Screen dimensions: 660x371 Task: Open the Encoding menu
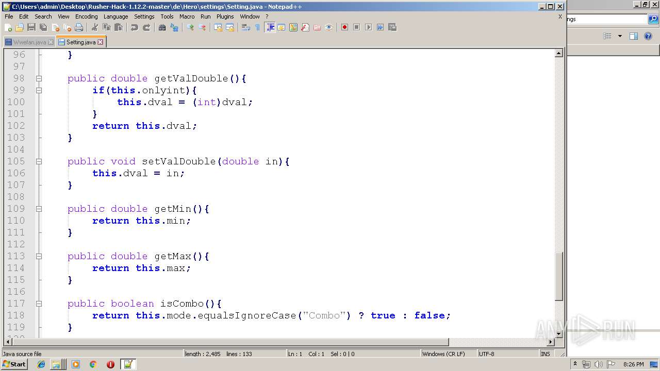coord(87,16)
